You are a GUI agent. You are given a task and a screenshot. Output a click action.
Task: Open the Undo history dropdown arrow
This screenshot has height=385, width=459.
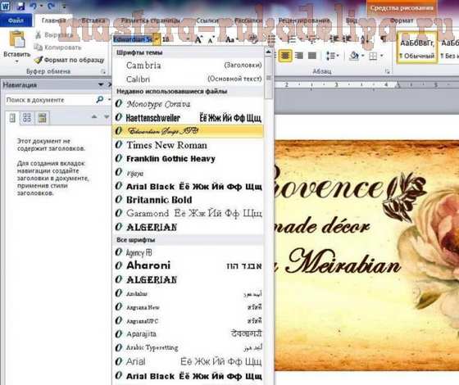[42, 6]
